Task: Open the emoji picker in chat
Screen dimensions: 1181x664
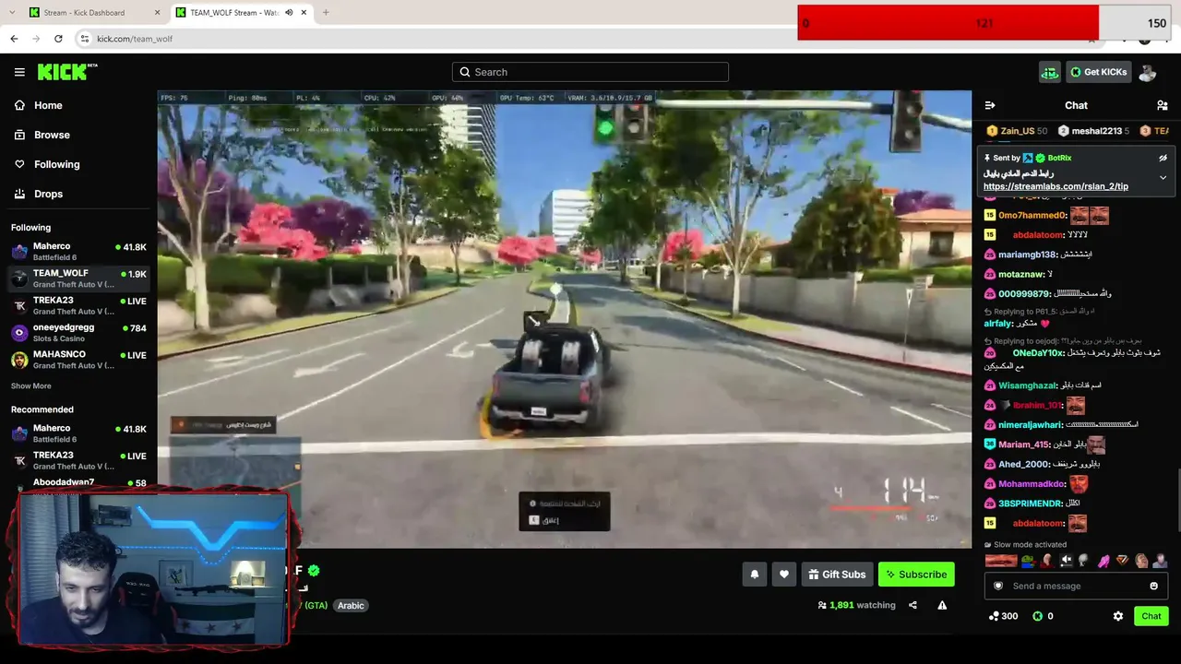Action: coord(1154,586)
